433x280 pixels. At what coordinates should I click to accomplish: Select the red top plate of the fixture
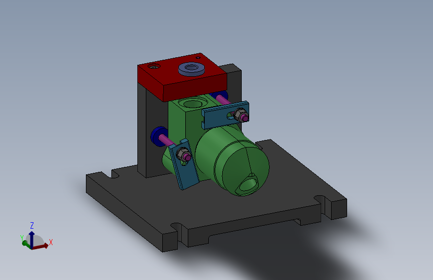click(182, 77)
